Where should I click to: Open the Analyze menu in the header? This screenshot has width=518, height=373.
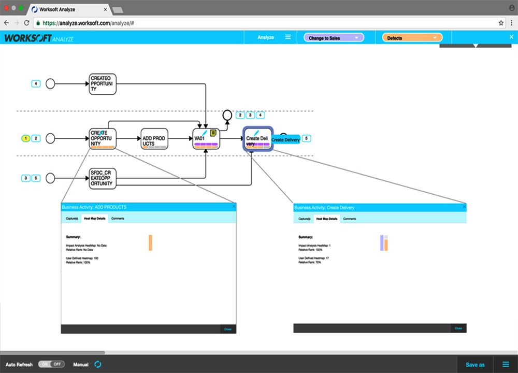click(x=266, y=37)
